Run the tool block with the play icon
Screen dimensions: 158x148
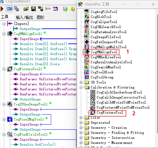[x=2, y=9]
